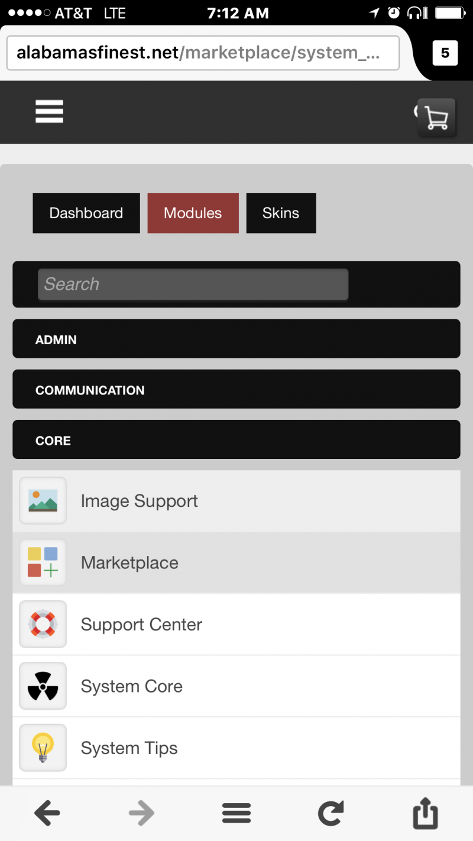Image resolution: width=473 pixels, height=841 pixels.
Task: Click the Marketplace colored squares icon
Action: click(43, 562)
